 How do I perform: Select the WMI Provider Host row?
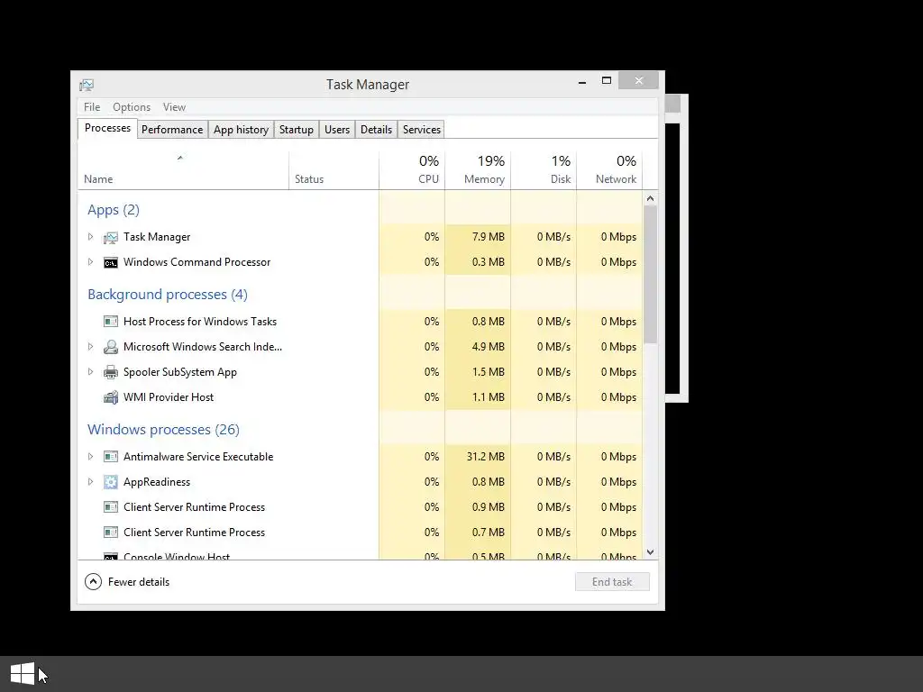(x=361, y=397)
